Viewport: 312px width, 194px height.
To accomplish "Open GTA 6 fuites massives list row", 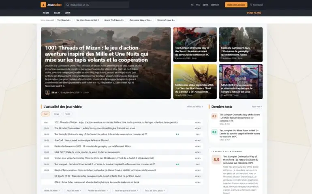I will pos(122,182).
